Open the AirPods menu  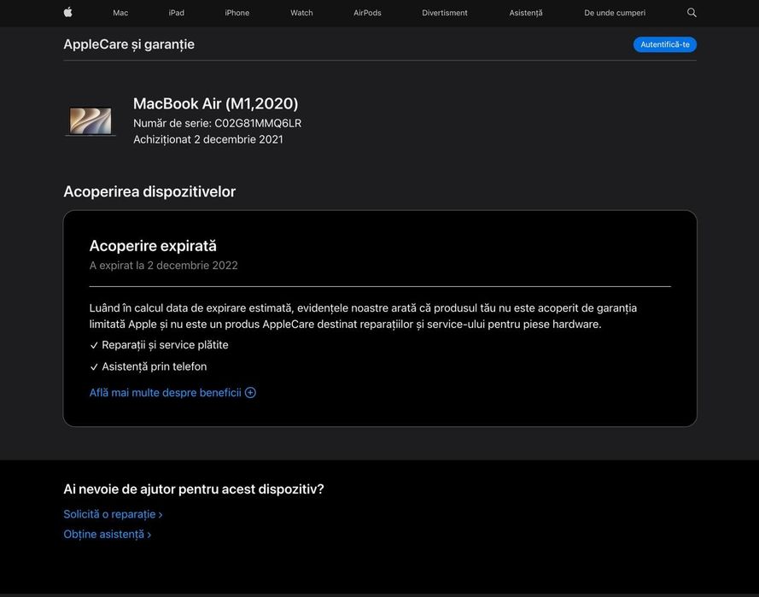(x=367, y=13)
